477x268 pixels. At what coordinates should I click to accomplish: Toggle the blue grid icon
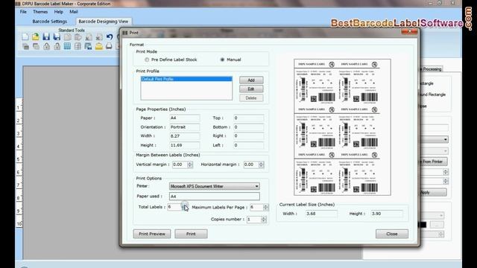click(x=67, y=46)
